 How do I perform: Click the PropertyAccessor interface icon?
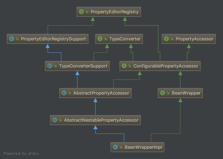click(167, 39)
